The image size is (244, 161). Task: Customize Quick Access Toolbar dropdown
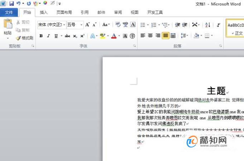[x=59, y=4]
